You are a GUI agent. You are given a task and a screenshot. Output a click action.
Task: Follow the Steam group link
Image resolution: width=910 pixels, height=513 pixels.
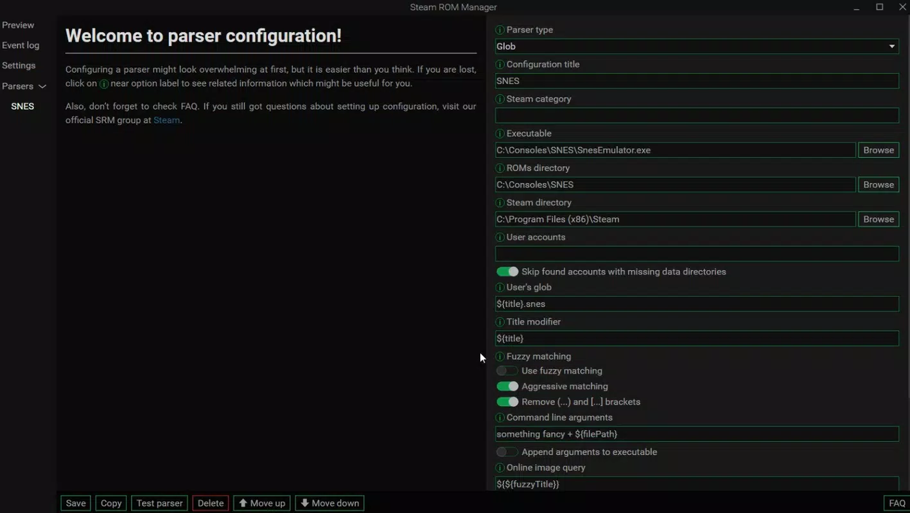coord(166,120)
